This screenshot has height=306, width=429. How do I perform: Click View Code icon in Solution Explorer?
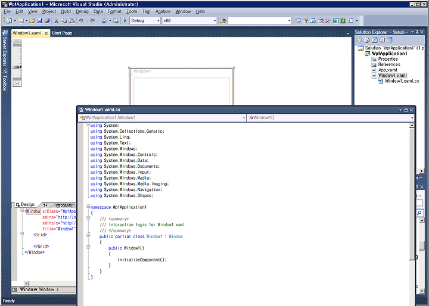pos(382,40)
